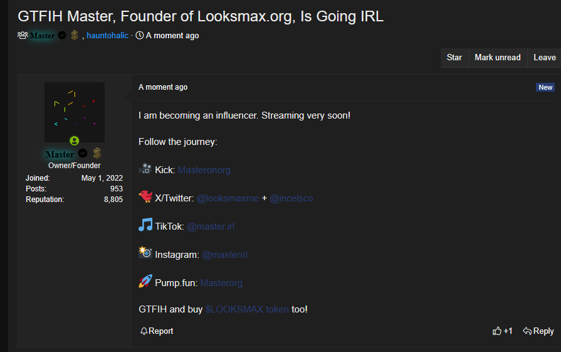Click the thread title text
This screenshot has height=352, width=561.
(x=201, y=16)
